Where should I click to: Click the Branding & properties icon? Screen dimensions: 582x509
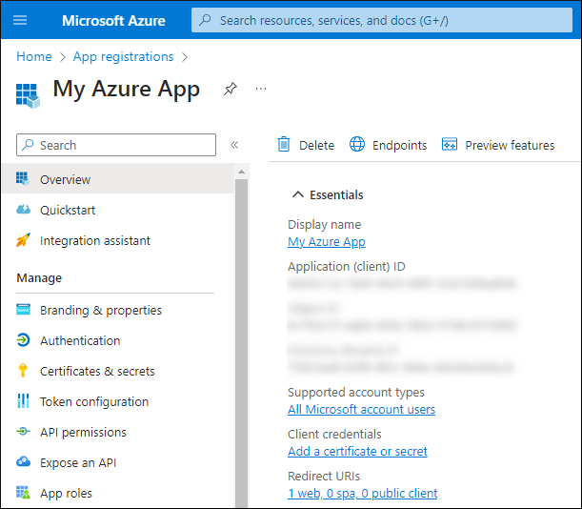(23, 310)
